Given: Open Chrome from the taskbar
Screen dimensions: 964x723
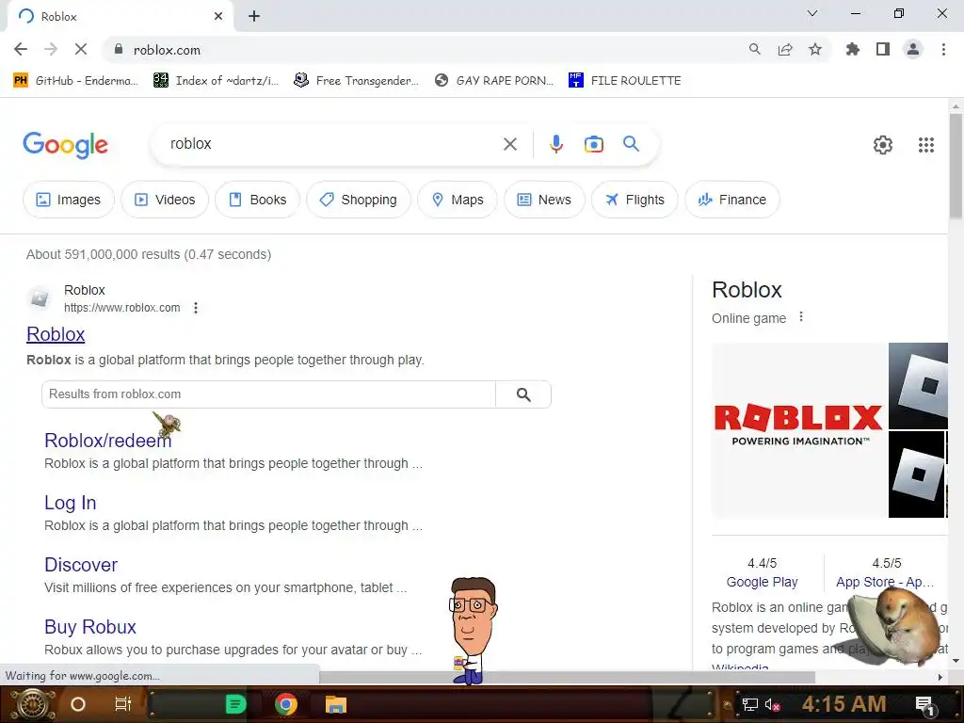Looking at the screenshot, I should tap(286, 704).
